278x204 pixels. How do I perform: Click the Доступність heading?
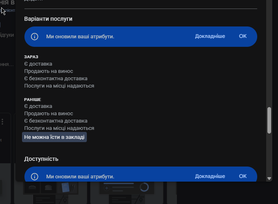pyautogui.click(x=41, y=159)
